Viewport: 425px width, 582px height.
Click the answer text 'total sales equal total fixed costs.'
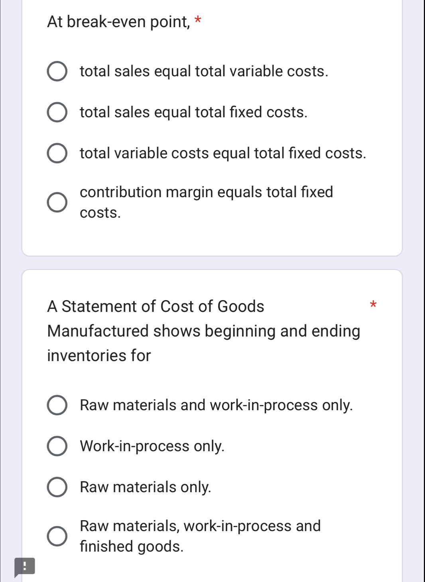193,112
